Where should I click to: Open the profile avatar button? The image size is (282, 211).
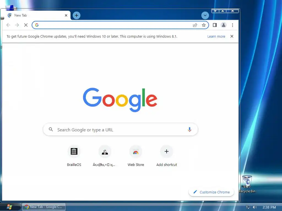(224, 25)
